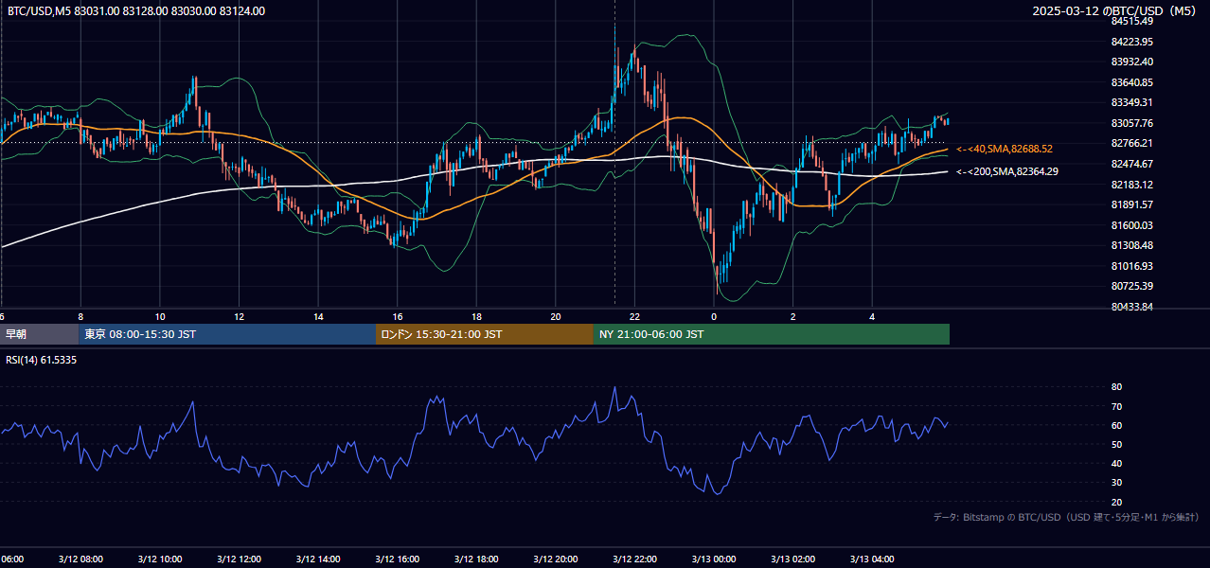This screenshot has height=568, width=1210.
Task: Select the NY 21:00-06:00 JST session bar
Action: pyautogui.click(x=772, y=334)
